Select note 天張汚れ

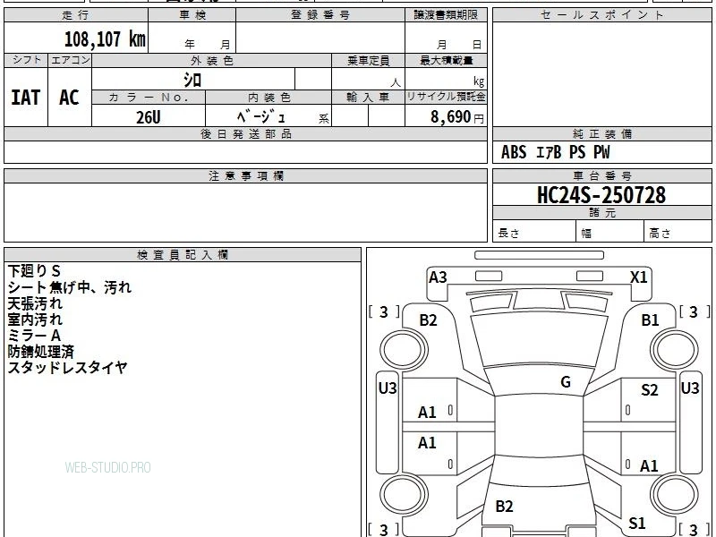pos(35,303)
